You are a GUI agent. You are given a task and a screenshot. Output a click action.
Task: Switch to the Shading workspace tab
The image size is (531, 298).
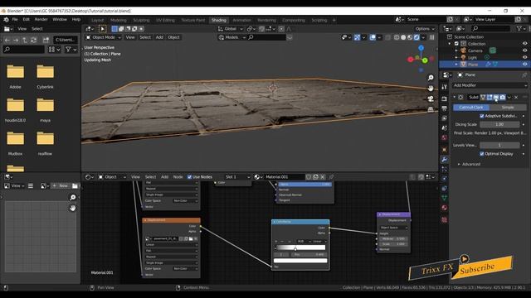[219, 20]
